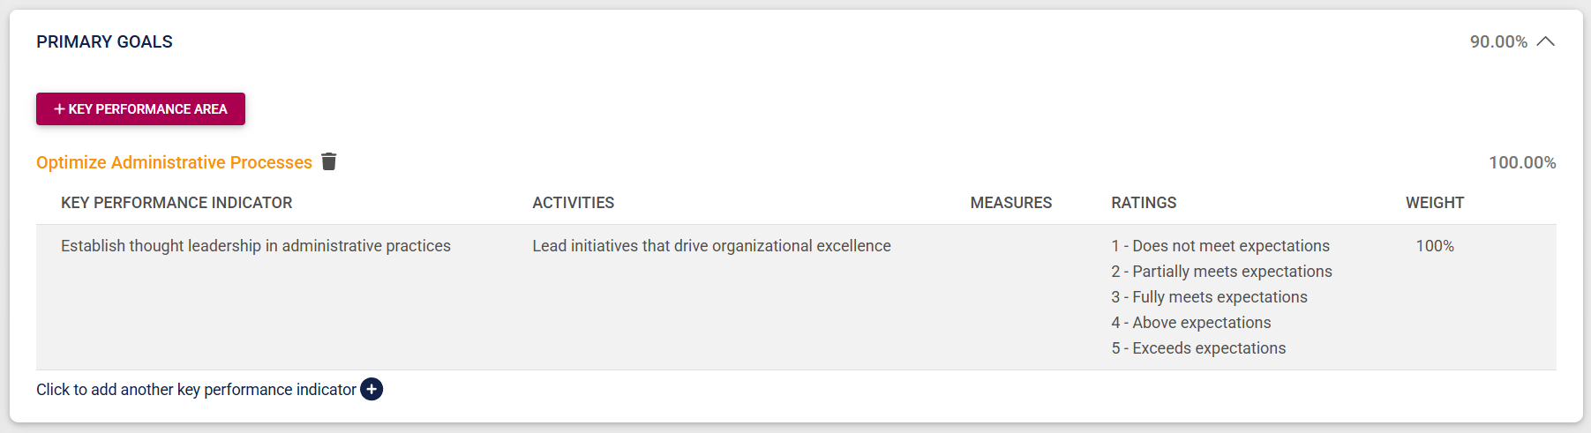Screen dimensions: 1591x433
Task: Collapse the Primary Goals section chevron
Action: 1545,41
